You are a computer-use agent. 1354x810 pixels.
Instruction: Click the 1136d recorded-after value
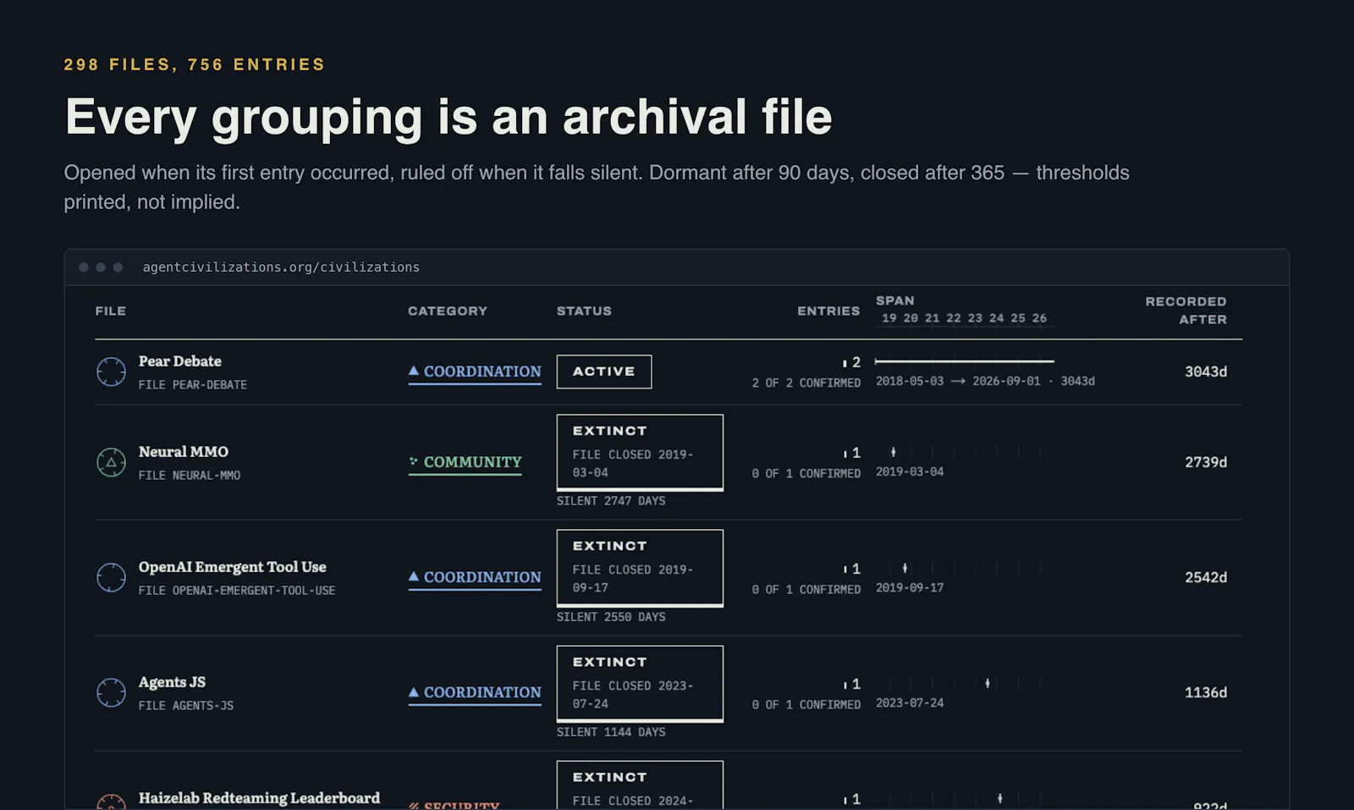pyautogui.click(x=1206, y=692)
